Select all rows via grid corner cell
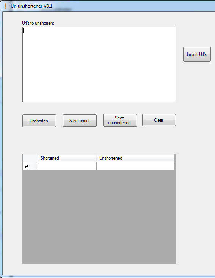 30,158
